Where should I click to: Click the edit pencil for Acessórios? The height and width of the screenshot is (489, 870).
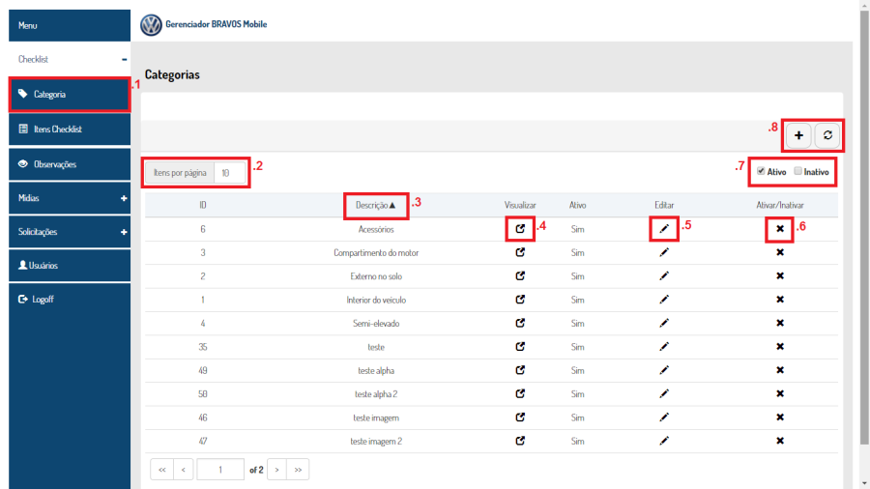coord(664,229)
